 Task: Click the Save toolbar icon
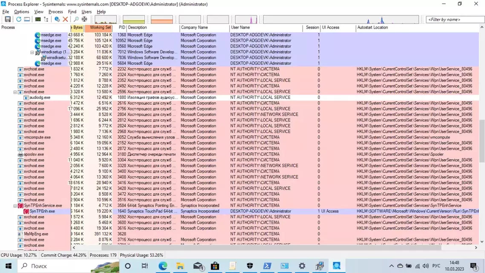point(8,19)
